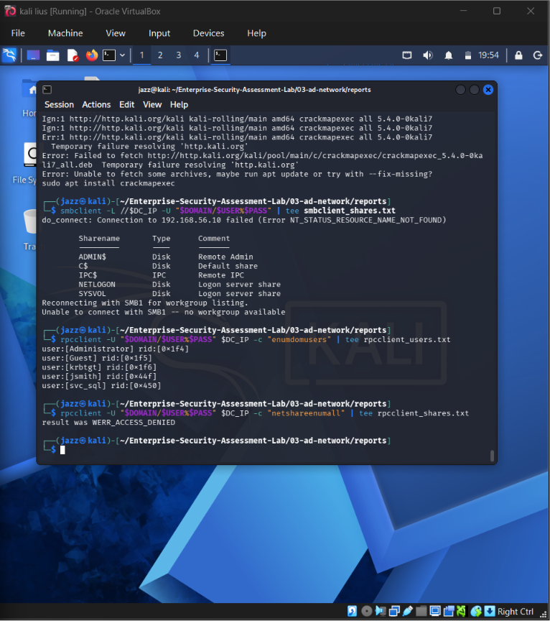Screen dimensions: 550x621
Task: Click the 'NETLOGON' sharename row
Action: coord(180,285)
